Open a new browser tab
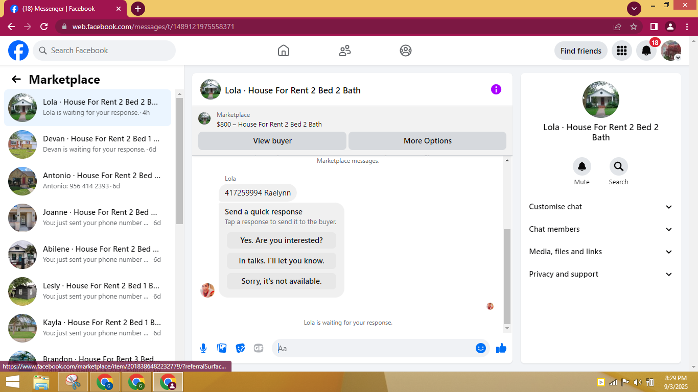This screenshot has width=698, height=392. coord(137,9)
